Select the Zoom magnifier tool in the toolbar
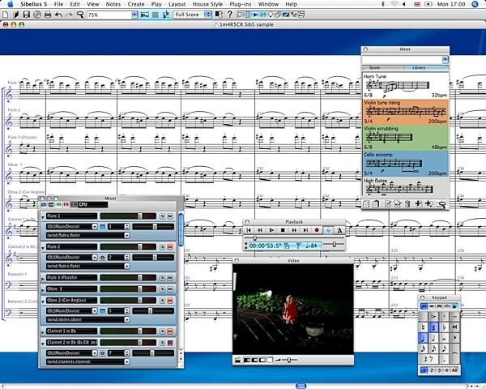The height and width of the screenshot is (389, 486). (x=80, y=15)
